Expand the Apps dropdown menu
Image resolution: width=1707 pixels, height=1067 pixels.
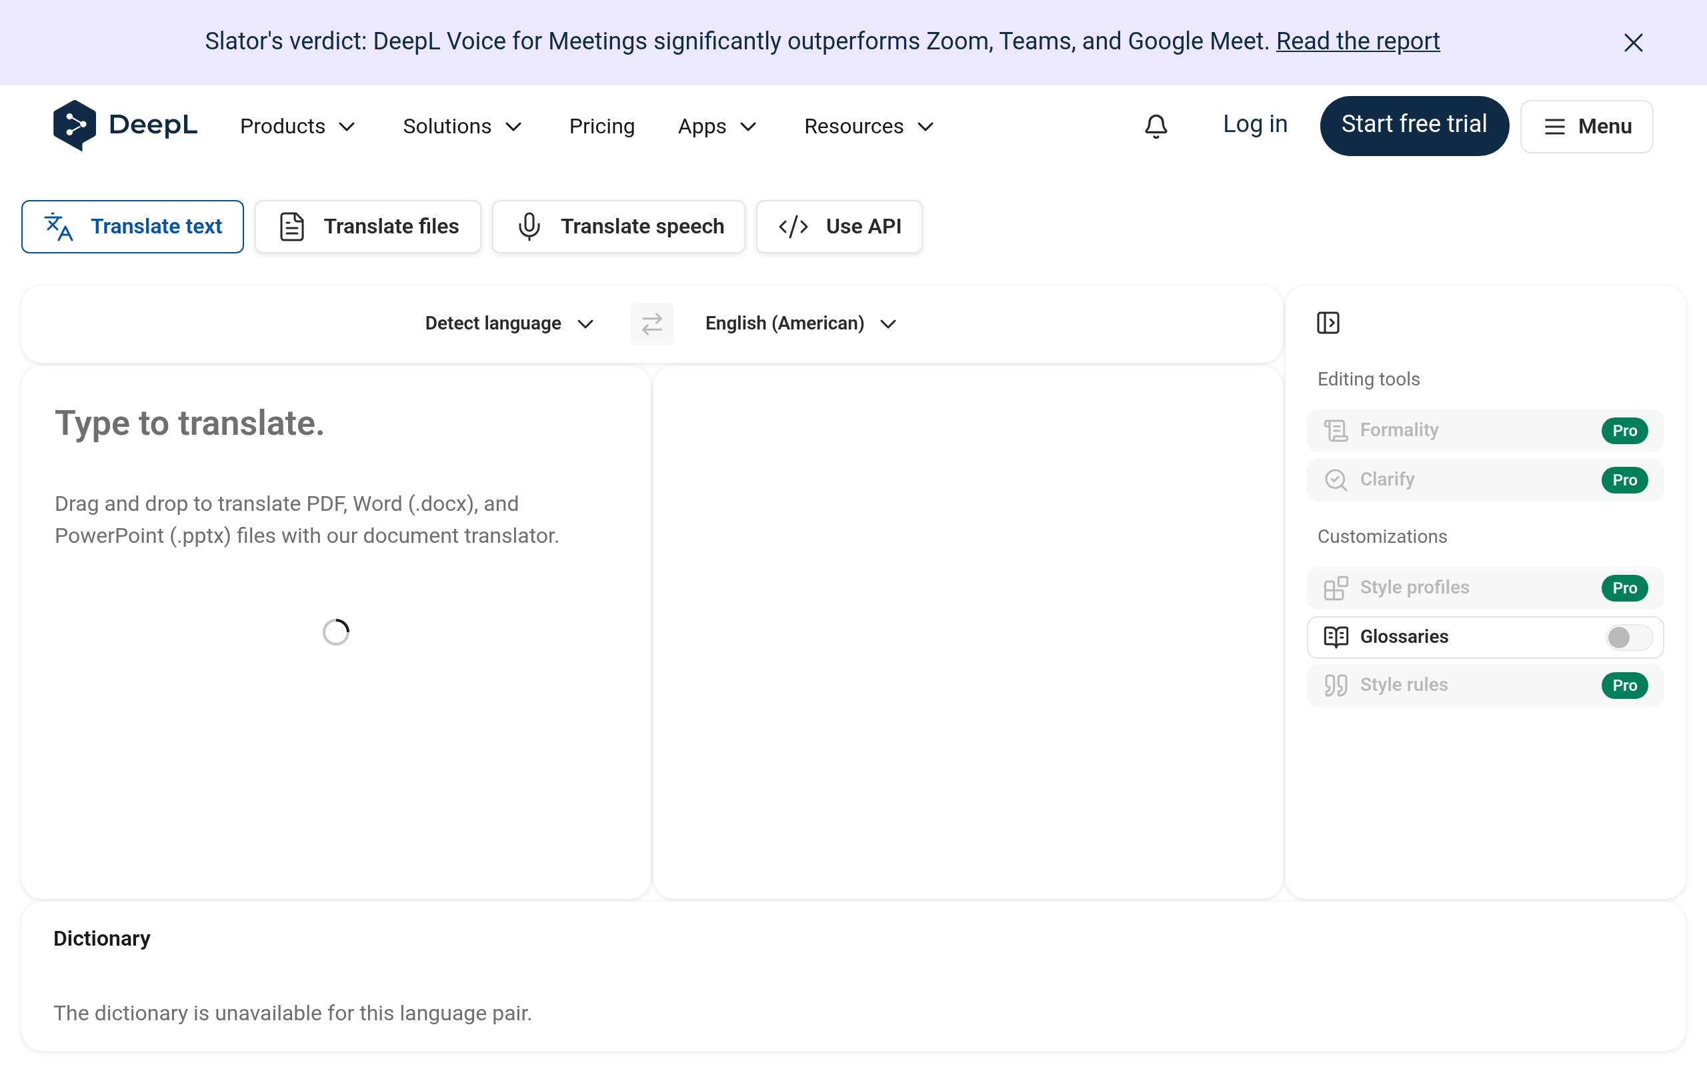coord(717,126)
